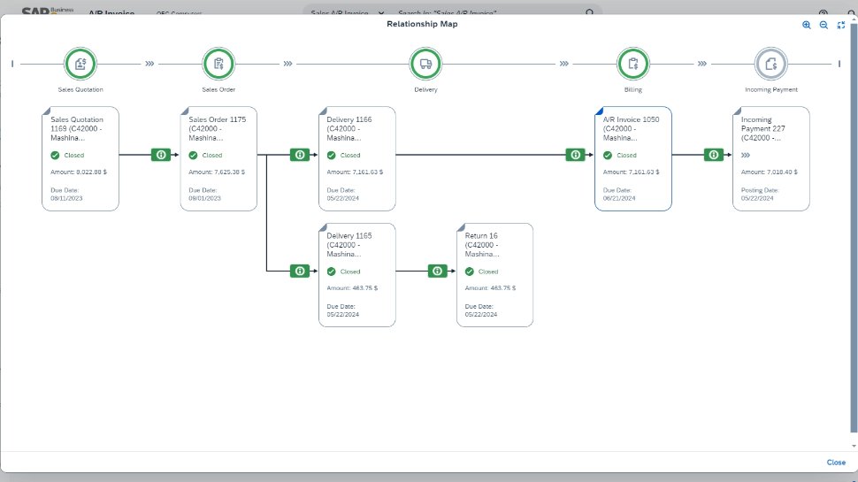The image size is (858, 482).
Task: Click info icon between Delivery 1165 and Return 16
Action: (437, 272)
